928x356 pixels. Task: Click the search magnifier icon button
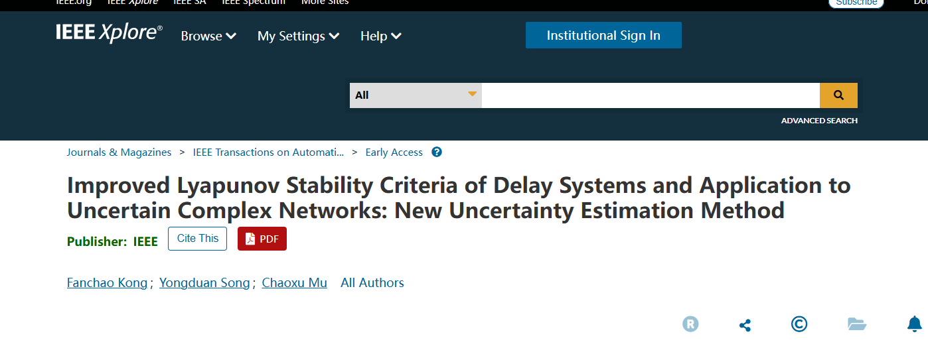[838, 95]
